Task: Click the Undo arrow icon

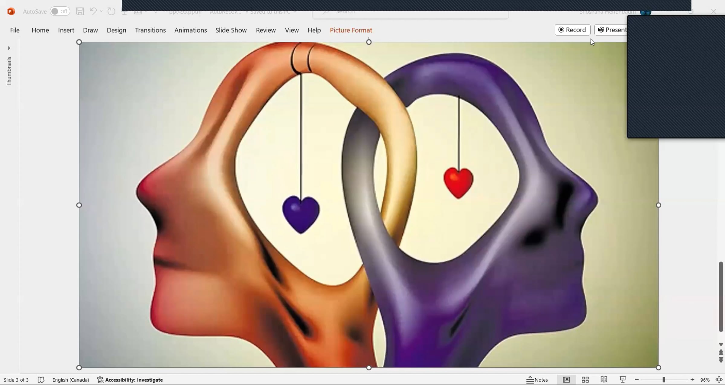Action: click(93, 11)
